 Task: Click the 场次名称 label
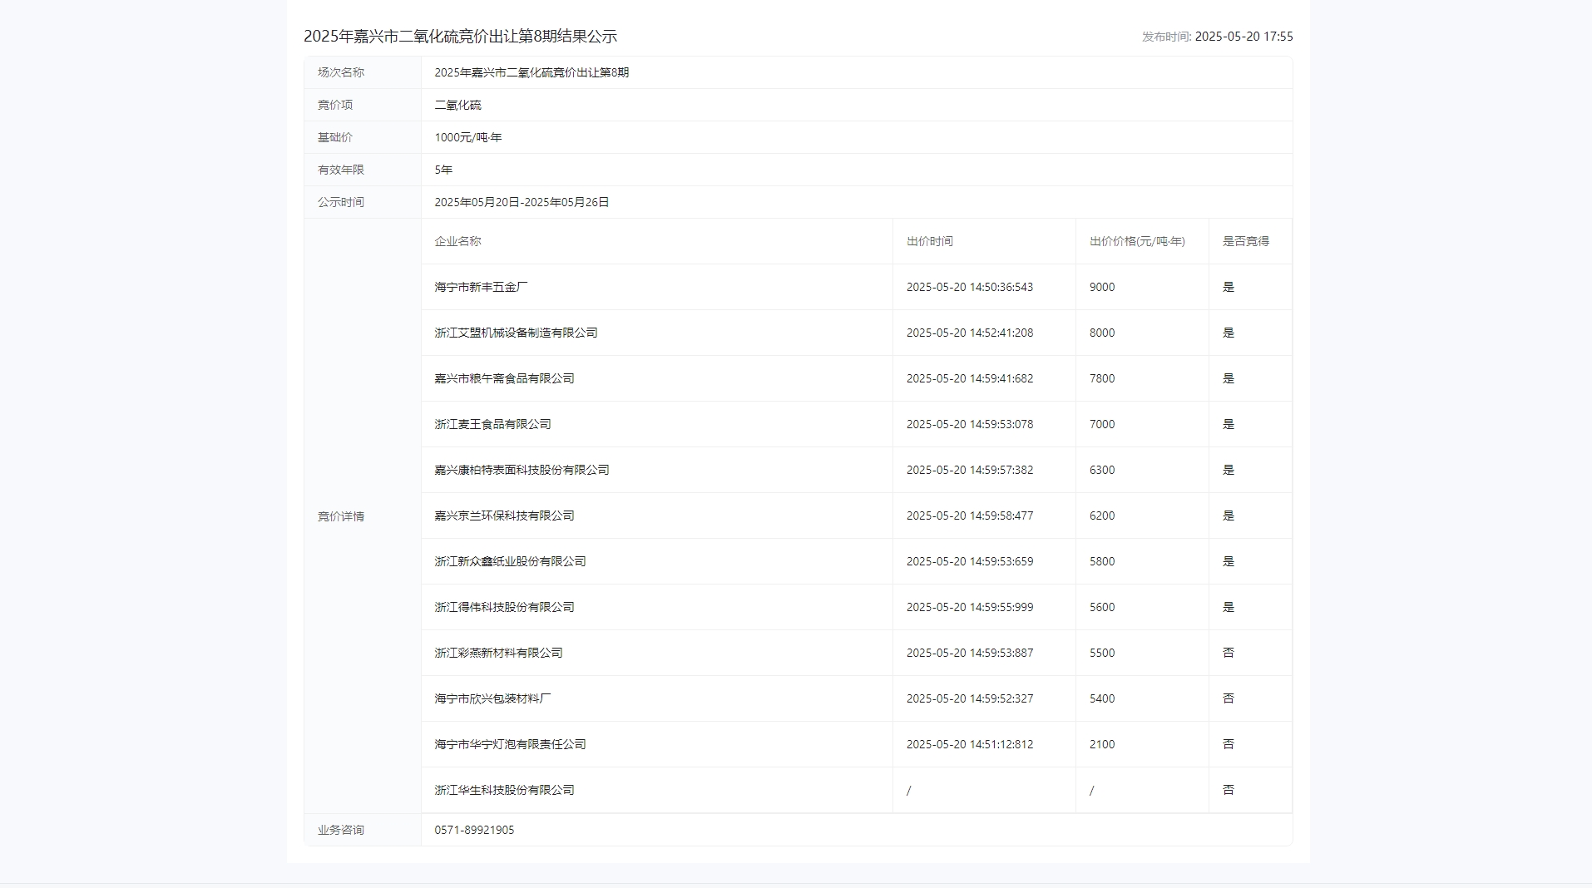pos(341,72)
